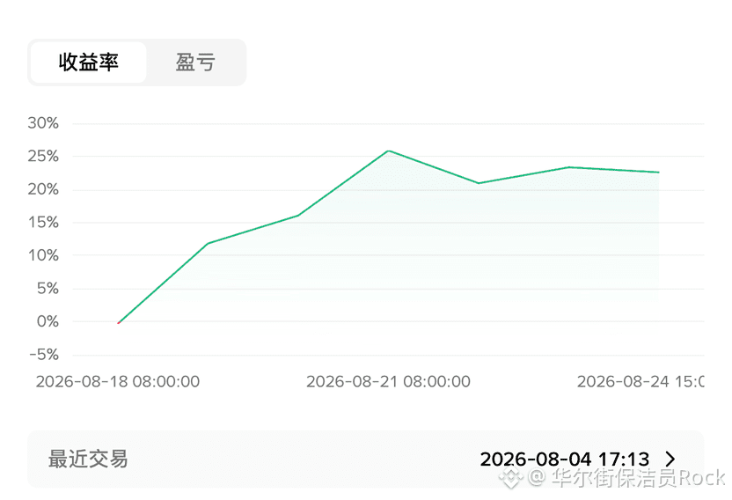The image size is (732, 500).
Task: Click the 10% y-axis label
Action: coord(43,255)
